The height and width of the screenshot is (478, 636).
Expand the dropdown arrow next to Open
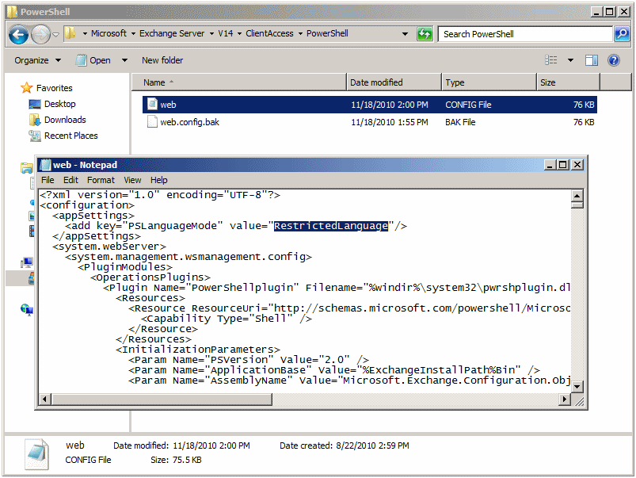124,60
